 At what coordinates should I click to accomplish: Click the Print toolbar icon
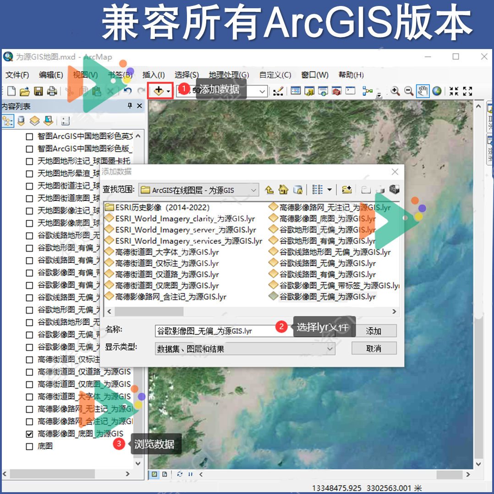(x=52, y=91)
